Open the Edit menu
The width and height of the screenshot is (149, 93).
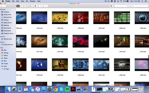pyautogui.click(x=18, y=1)
